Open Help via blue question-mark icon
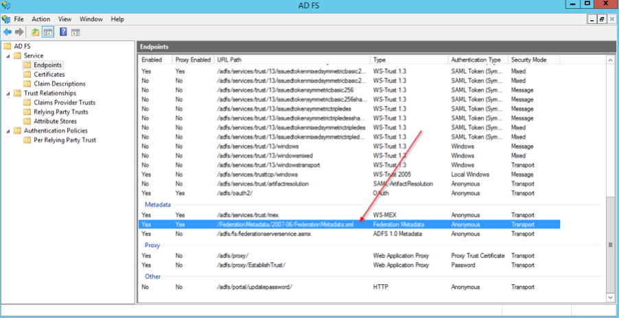The image size is (619, 318). click(x=63, y=32)
